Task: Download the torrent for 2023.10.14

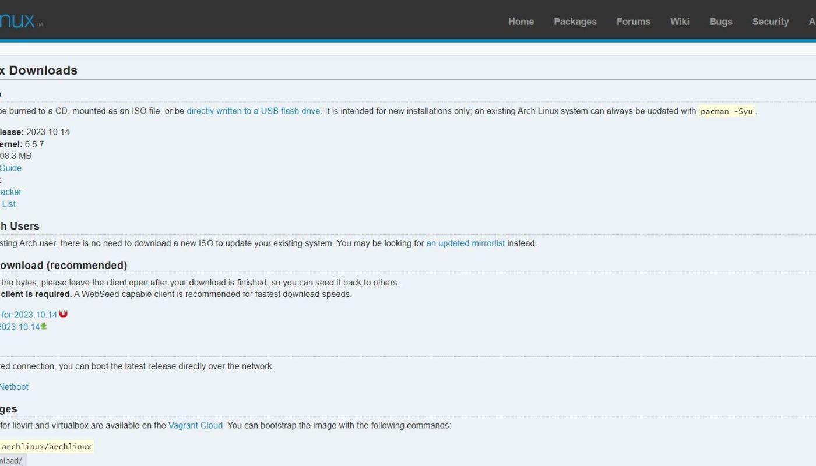Action: (20, 327)
